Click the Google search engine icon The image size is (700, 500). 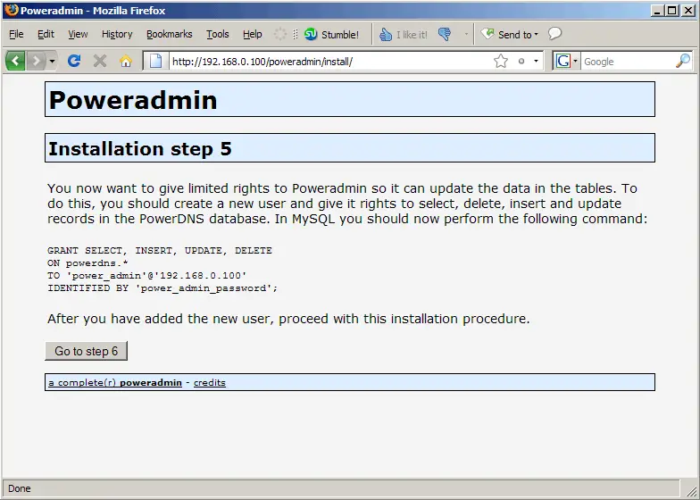point(562,61)
